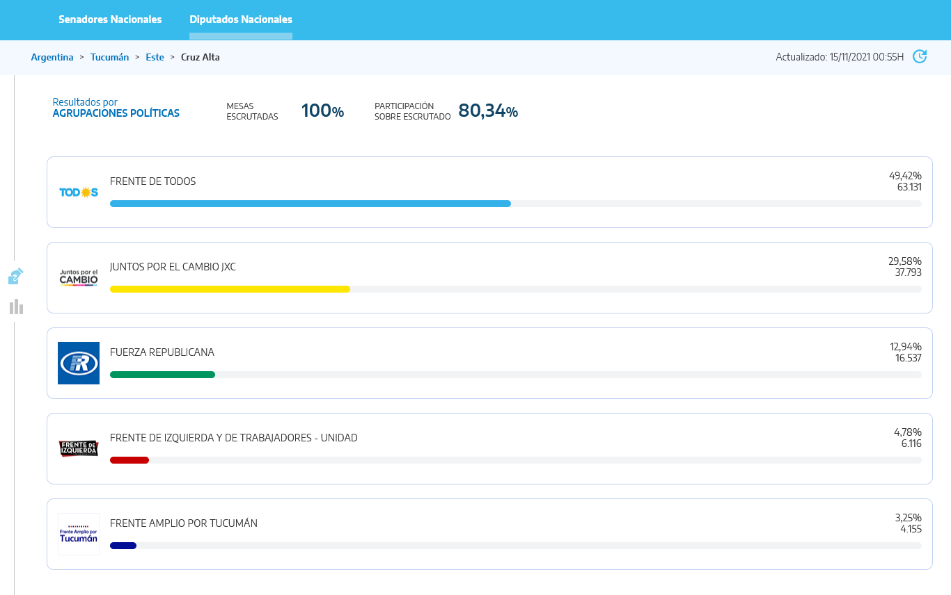Viewport: 951px width, 595px height.
Task: Click the 12,94% percentage value
Action: point(906,347)
